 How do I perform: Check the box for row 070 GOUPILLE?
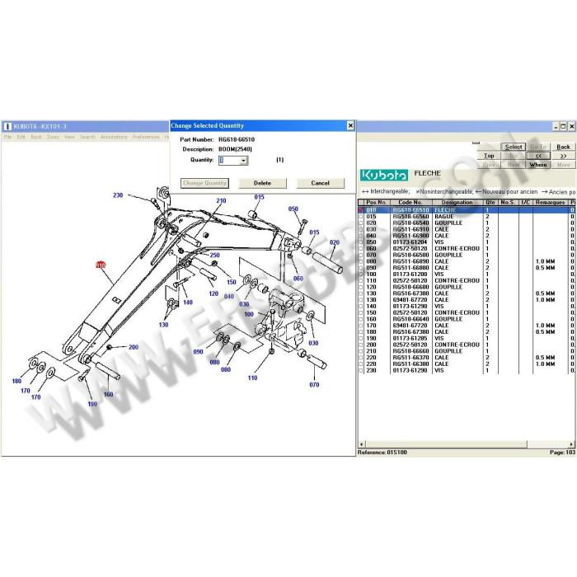click(x=361, y=255)
